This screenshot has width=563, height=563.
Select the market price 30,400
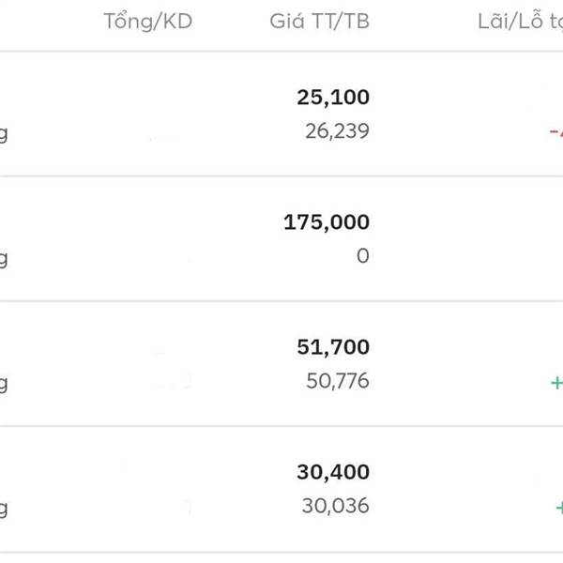tap(332, 472)
